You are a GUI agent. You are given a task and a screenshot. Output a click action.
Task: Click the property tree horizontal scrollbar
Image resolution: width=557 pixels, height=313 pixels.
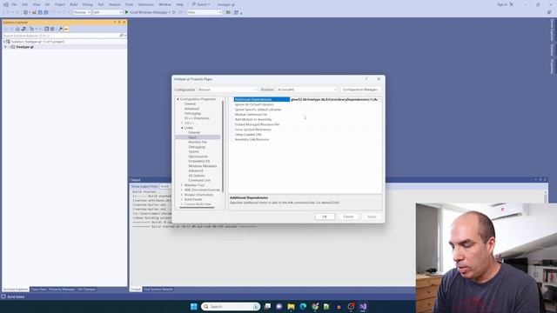(197, 208)
